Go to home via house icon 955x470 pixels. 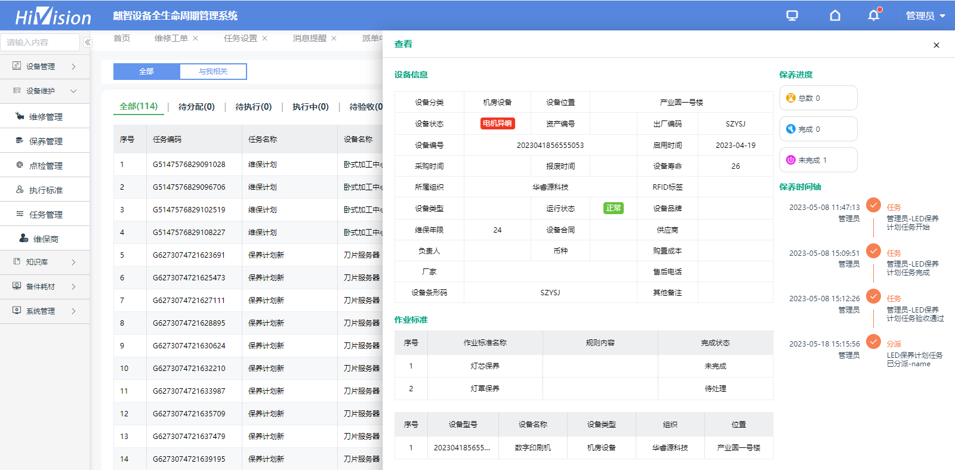(835, 16)
